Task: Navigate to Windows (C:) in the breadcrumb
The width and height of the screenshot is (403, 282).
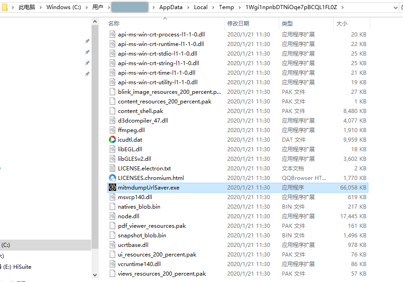Action: tap(63, 7)
